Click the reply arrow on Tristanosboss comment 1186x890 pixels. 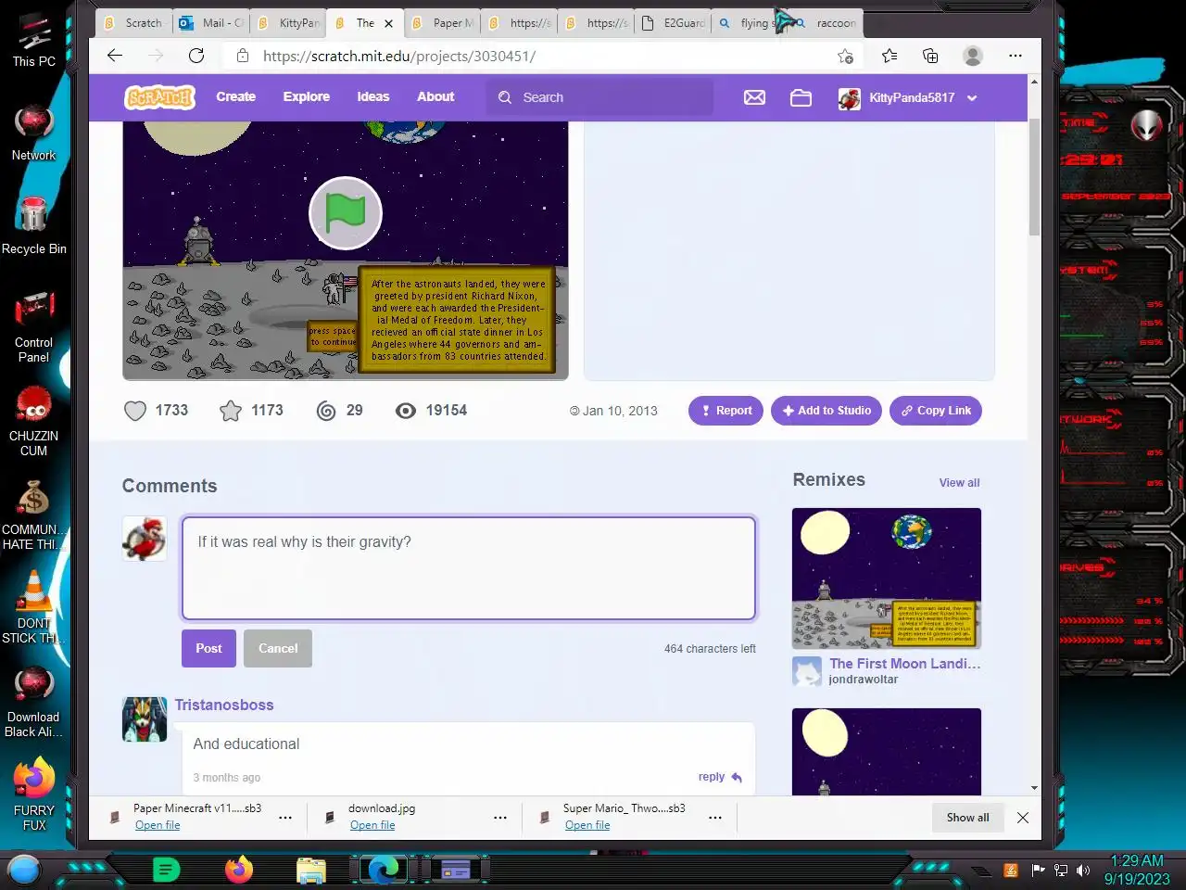pyautogui.click(x=737, y=778)
